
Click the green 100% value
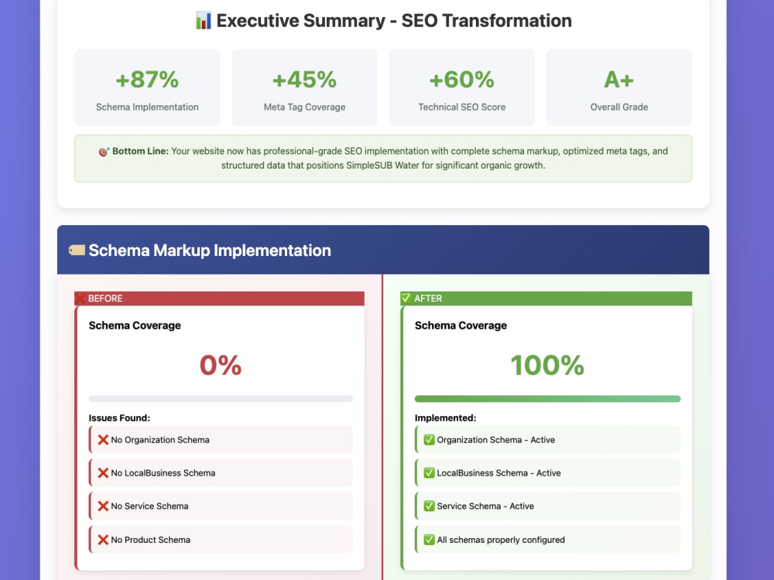[547, 366]
